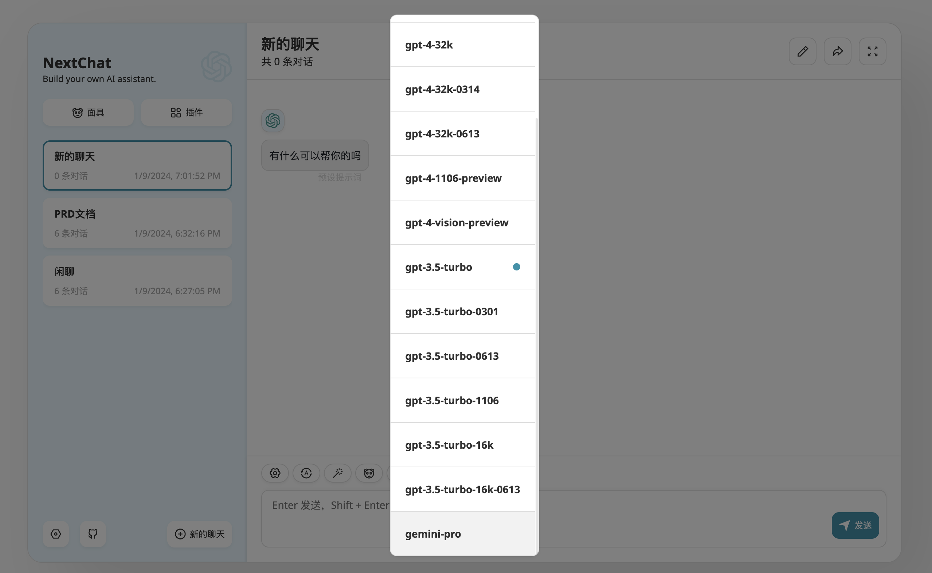
Task: Open the PRD文档 conversation
Action: pos(137,223)
